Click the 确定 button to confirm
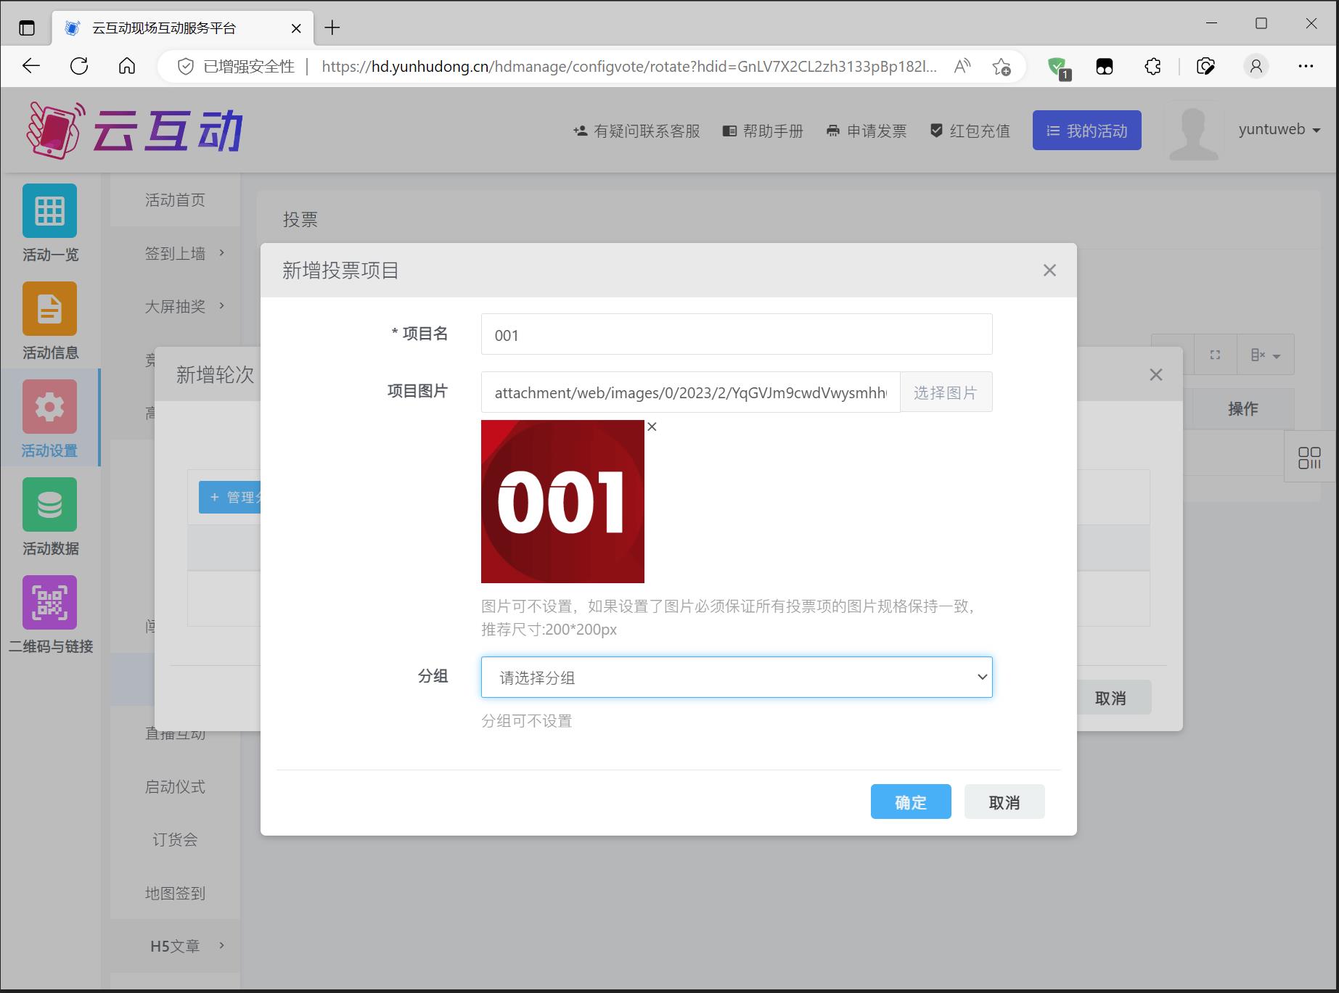This screenshot has height=993, width=1339. 910,802
